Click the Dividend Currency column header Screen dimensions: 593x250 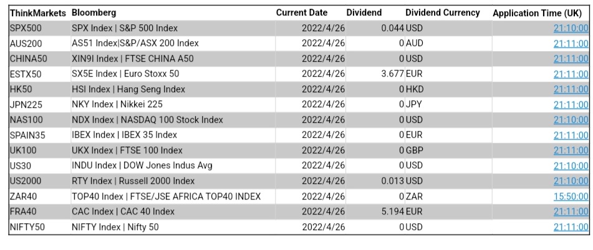[x=442, y=13]
